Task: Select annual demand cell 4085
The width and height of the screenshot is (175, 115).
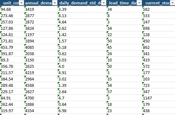Action: click(x=41, y=47)
